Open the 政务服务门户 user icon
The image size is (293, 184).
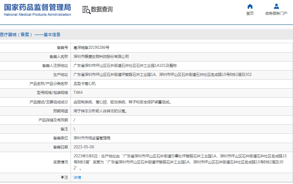click(x=276, y=6)
